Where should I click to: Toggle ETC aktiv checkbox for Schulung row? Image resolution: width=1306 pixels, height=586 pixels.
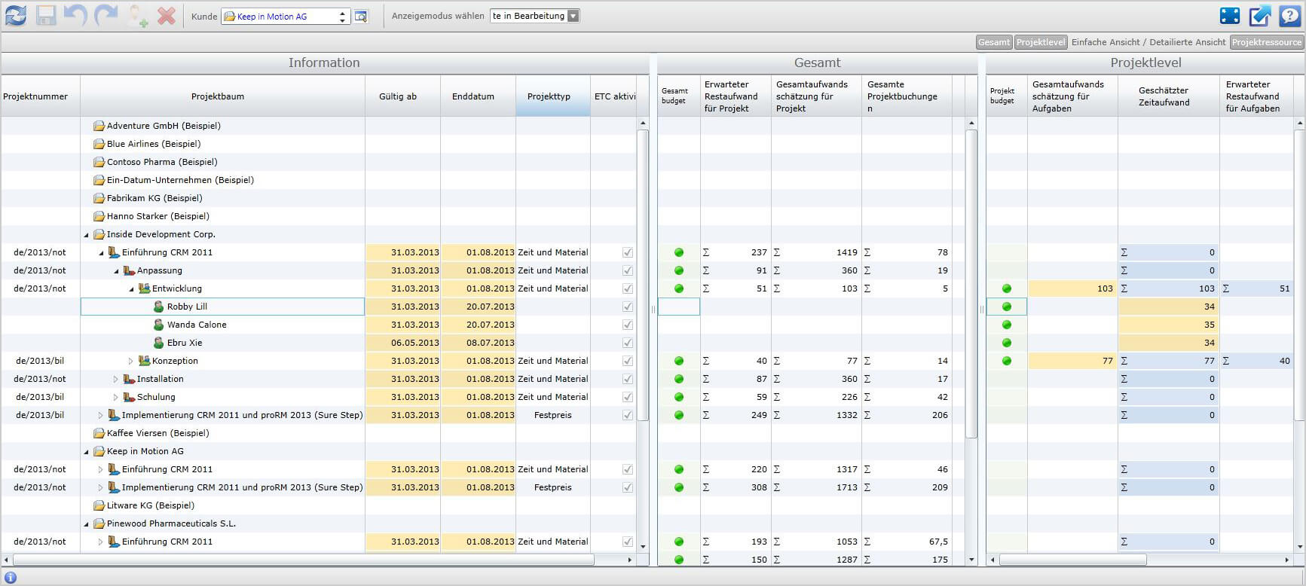click(x=628, y=397)
